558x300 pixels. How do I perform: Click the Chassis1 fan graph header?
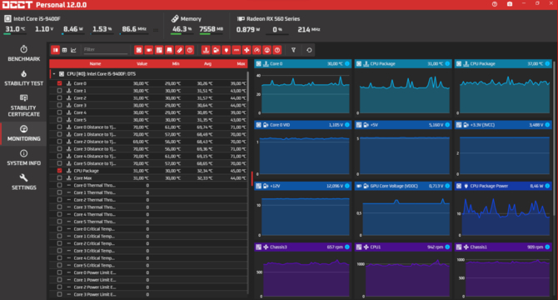503,247
